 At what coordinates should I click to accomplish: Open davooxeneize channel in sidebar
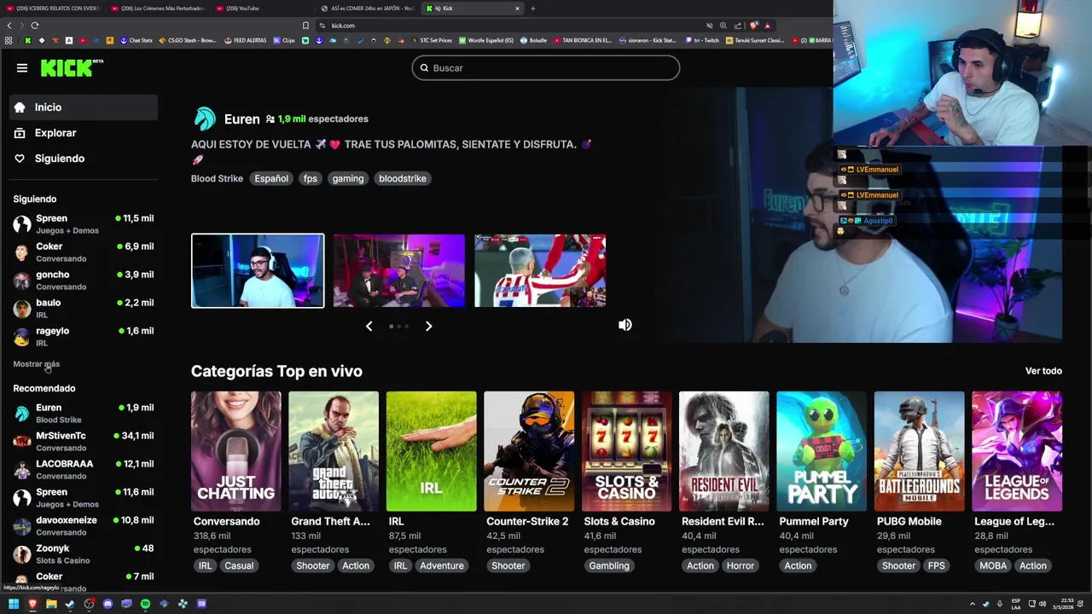(x=84, y=525)
